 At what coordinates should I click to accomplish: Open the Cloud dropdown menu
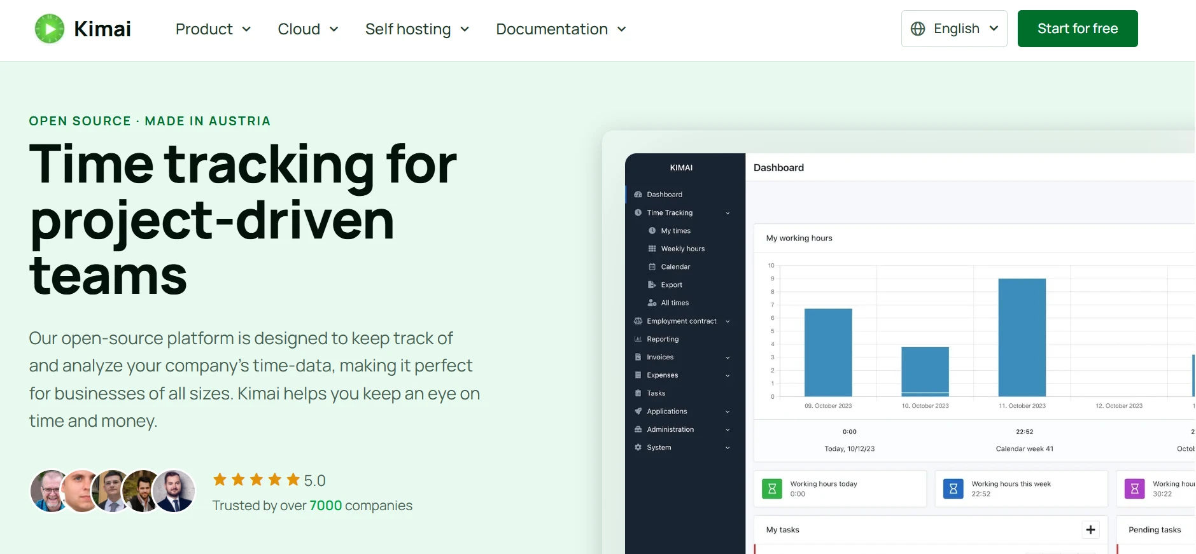(308, 29)
